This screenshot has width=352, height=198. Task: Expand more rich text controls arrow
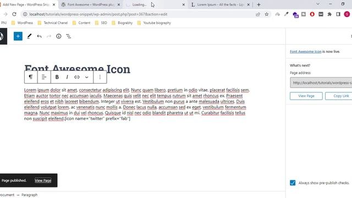coord(86,77)
